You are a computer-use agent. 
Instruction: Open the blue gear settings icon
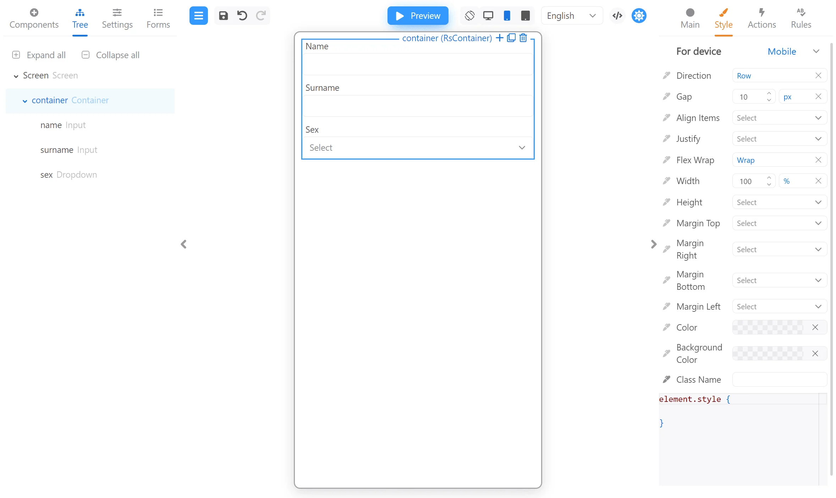point(639,16)
